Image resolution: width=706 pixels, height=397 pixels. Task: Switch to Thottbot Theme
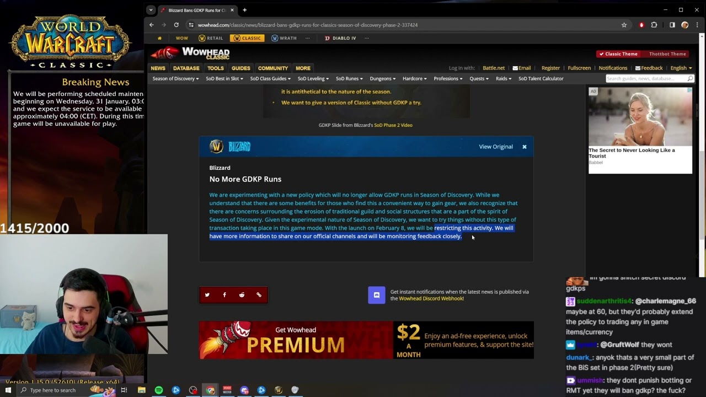(x=667, y=54)
